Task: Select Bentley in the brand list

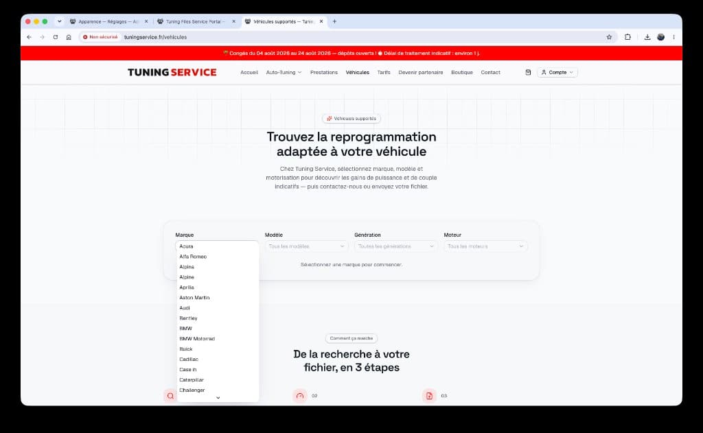Action: click(x=218, y=318)
